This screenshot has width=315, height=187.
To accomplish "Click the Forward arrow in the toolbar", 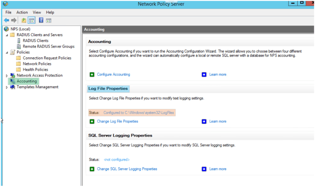I will (14, 20).
